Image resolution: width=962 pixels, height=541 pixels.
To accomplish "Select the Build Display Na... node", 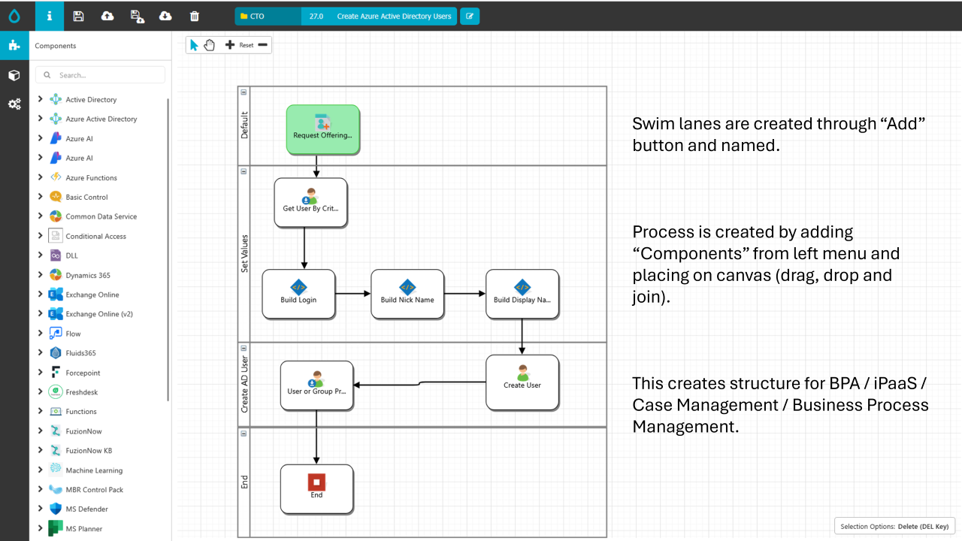I will pos(522,293).
